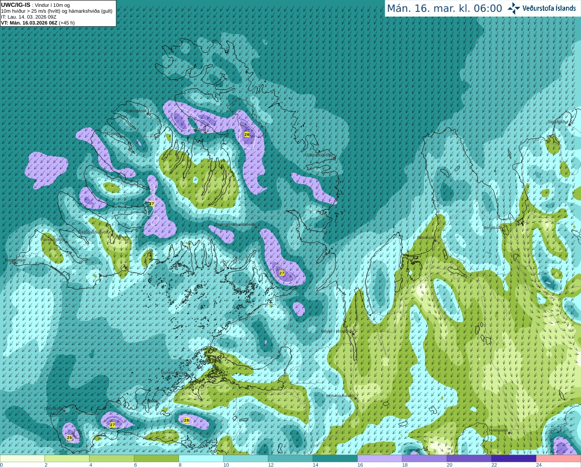Select the 12–14 m/s teal legend swatch
The width and height of the screenshot is (581, 468).
[290, 458]
